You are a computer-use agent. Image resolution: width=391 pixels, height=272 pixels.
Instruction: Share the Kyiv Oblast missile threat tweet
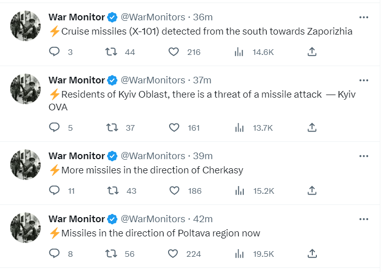coord(312,128)
